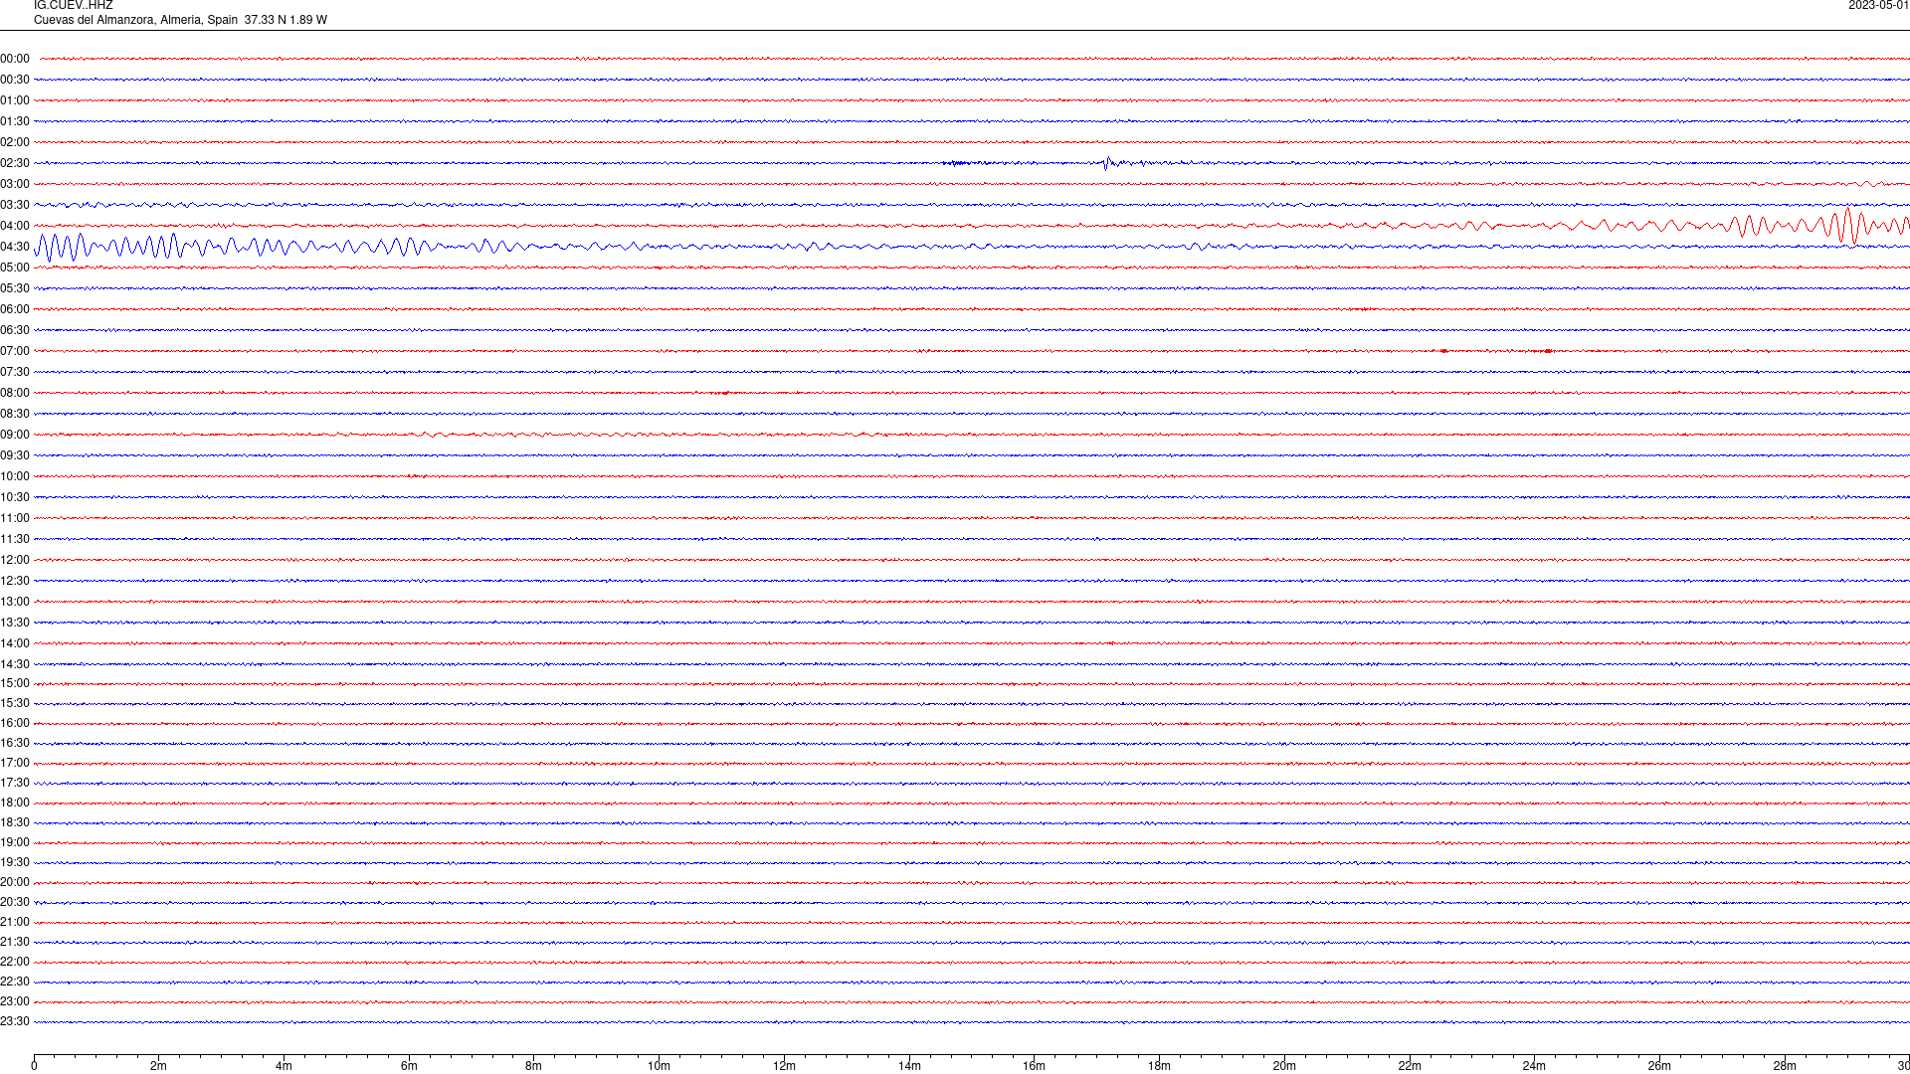The width and height of the screenshot is (1910, 1074).
Task: Click the 15:30 time label
Action: click(x=15, y=703)
